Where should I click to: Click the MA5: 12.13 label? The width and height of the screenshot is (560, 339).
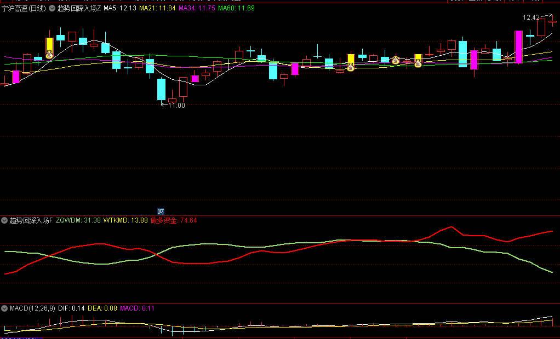point(120,8)
